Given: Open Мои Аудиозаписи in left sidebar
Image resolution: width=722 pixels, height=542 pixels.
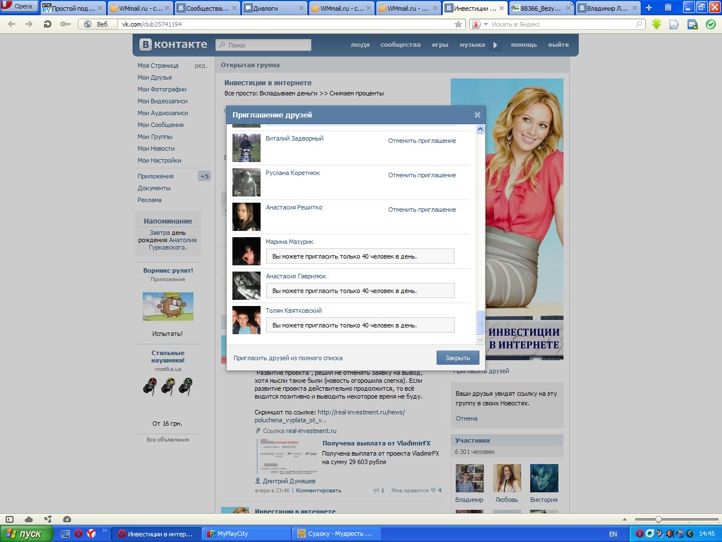Looking at the screenshot, I should [x=163, y=113].
